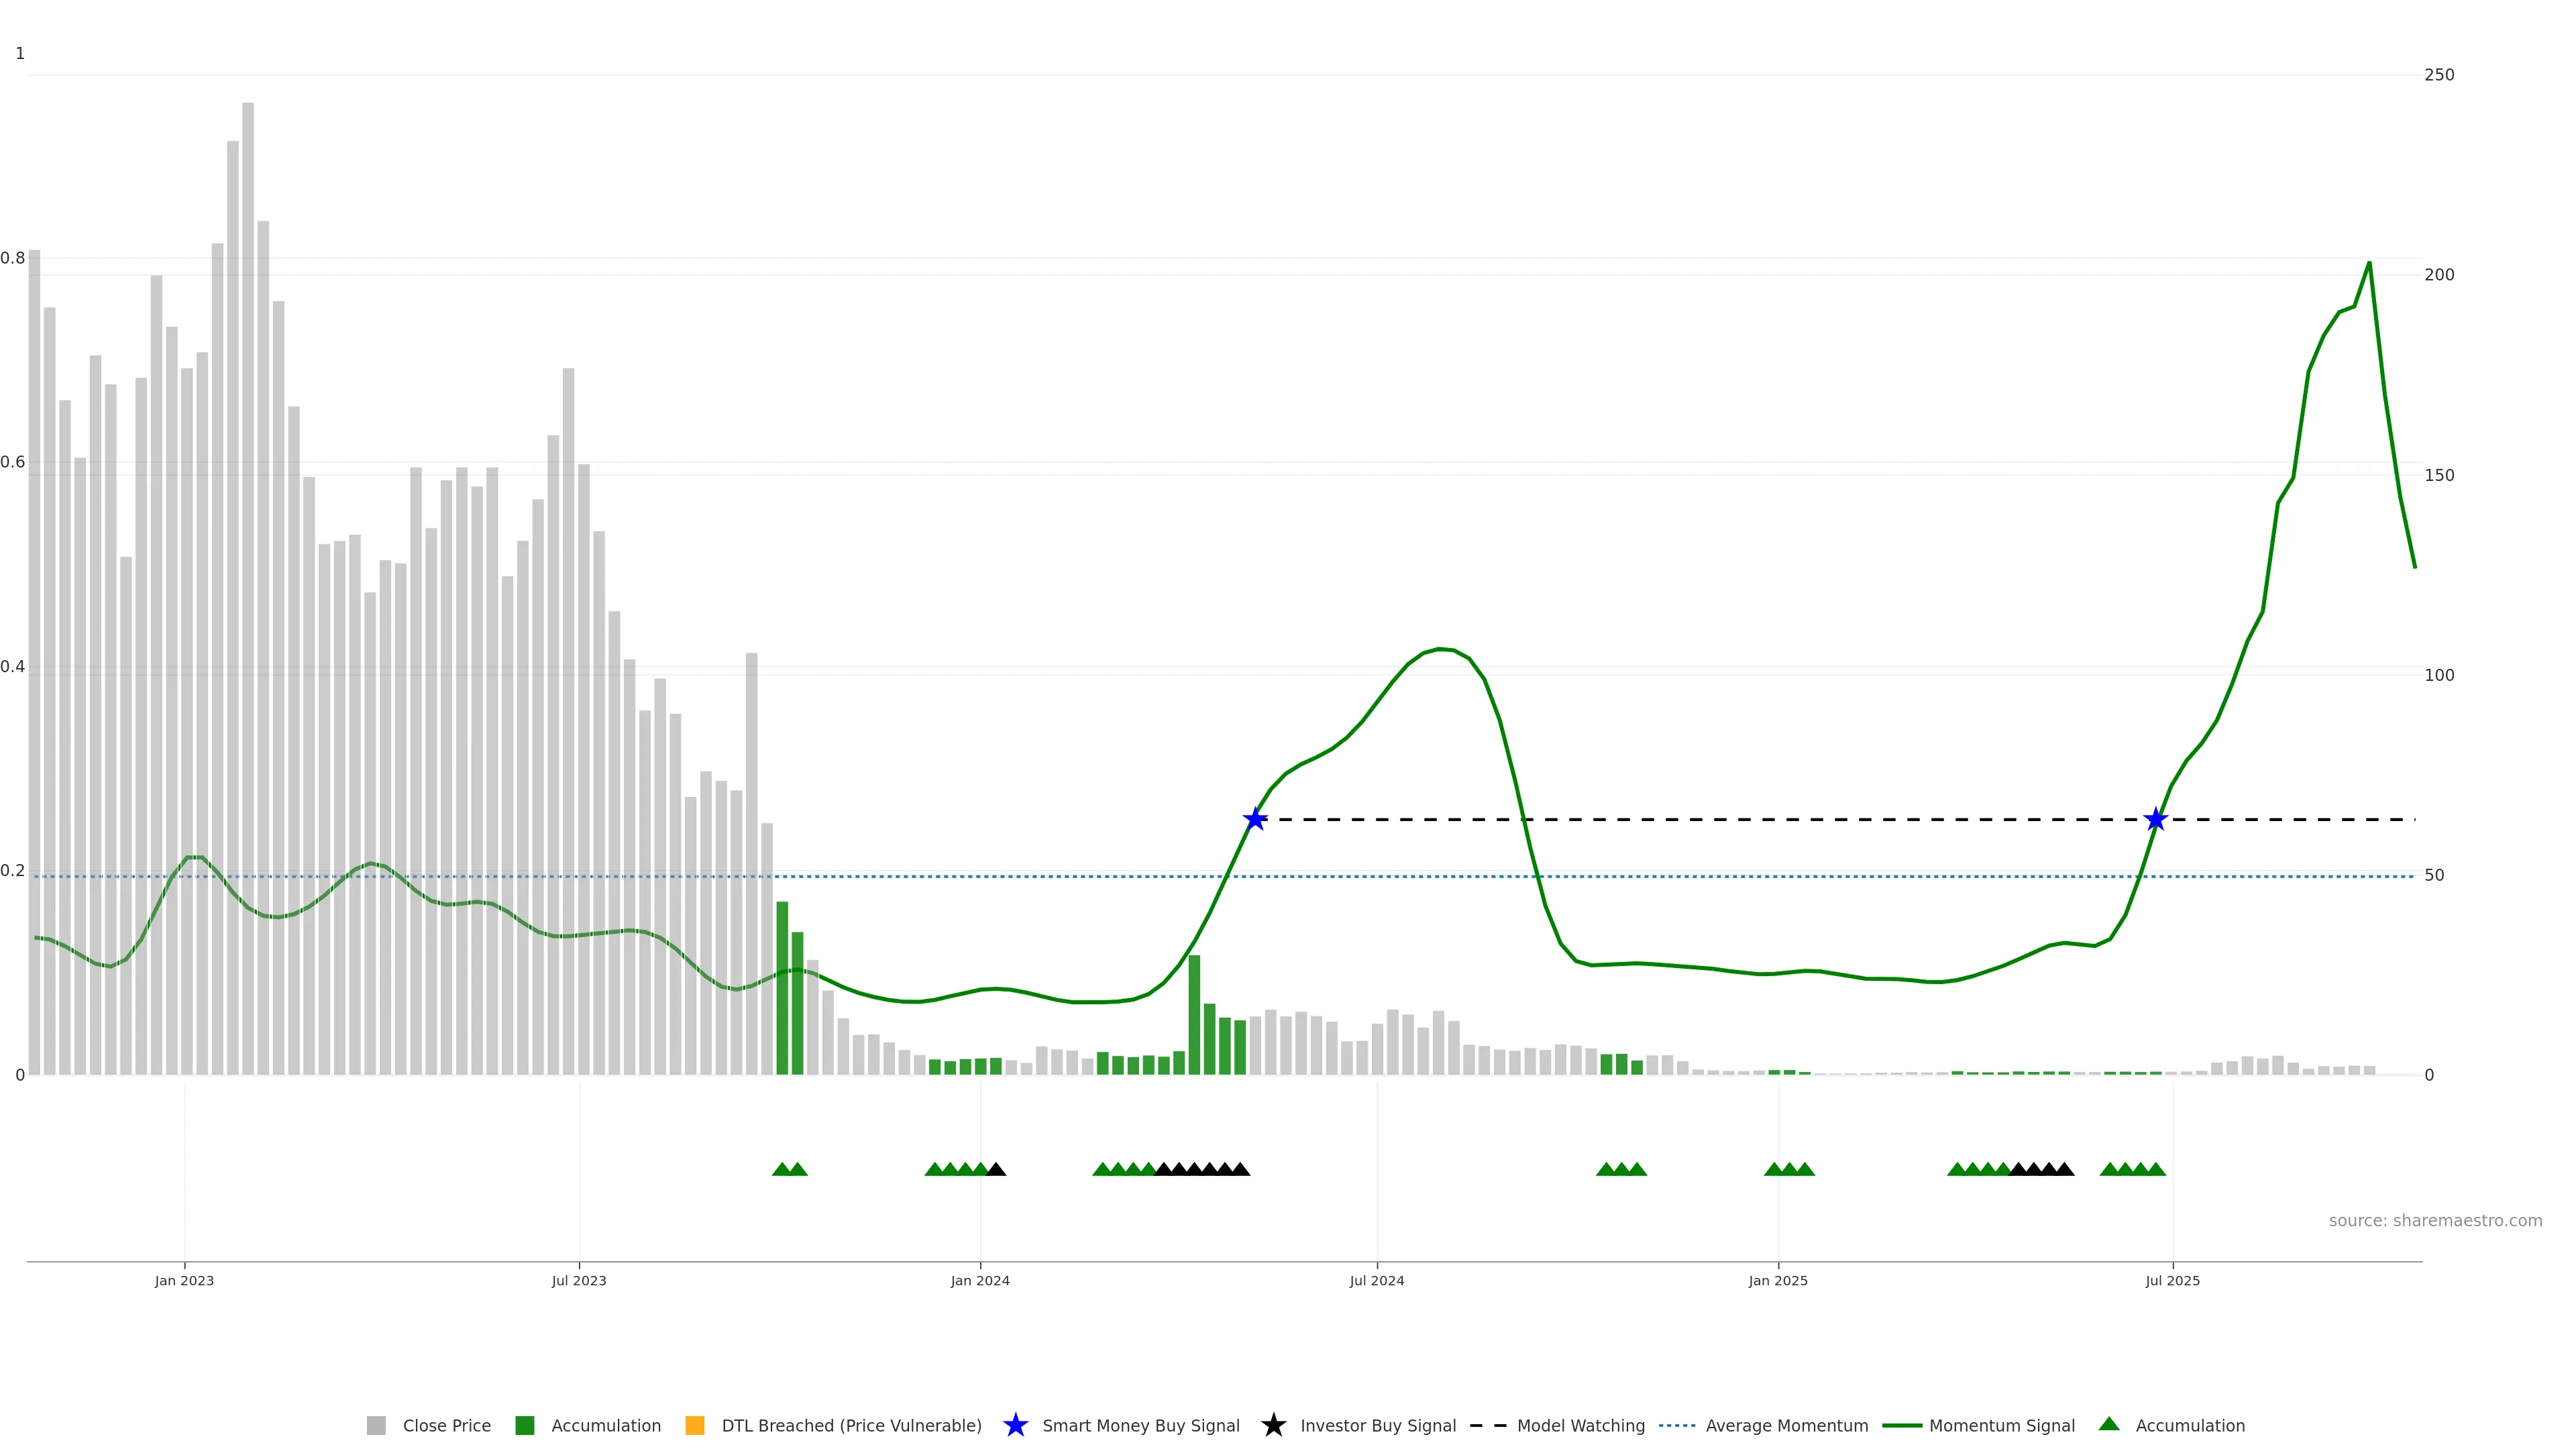Click the momentum line's highest peak

(x=2368, y=263)
